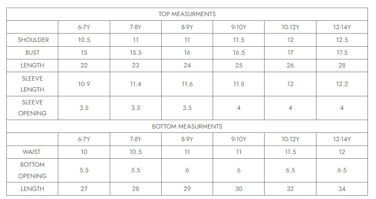
Task: Click the SLEEVE OPENING row label
Action: 32,108
